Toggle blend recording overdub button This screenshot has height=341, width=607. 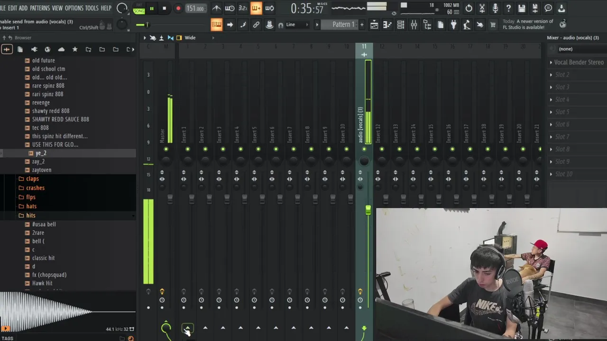pos(256,8)
